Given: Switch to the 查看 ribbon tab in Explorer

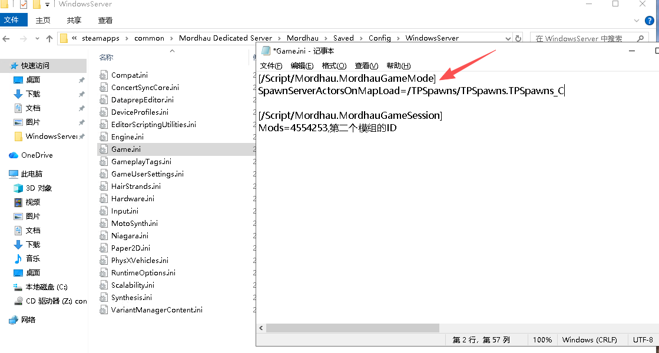Looking at the screenshot, I should tap(105, 20).
